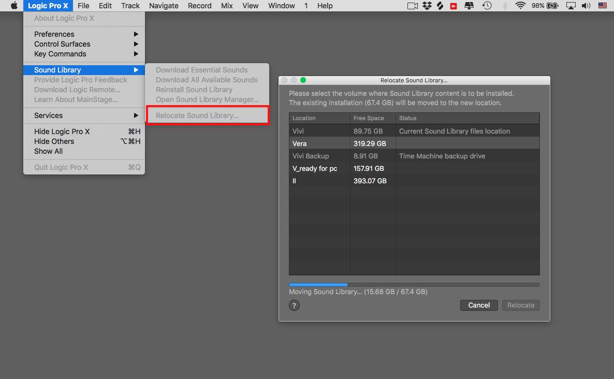Viewport: 614px width, 379px height.
Task: Select the Vera volume row
Action: click(414, 143)
